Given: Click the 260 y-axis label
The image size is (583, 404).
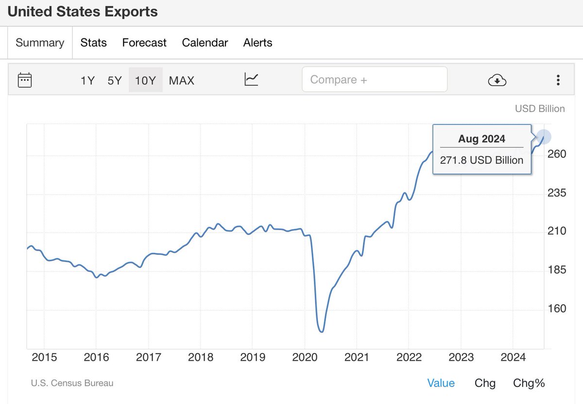Looking at the screenshot, I should click(x=556, y=154).
